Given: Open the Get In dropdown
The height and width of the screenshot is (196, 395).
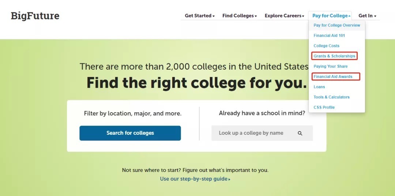Looking at the screenshot, I should point(367,16).
